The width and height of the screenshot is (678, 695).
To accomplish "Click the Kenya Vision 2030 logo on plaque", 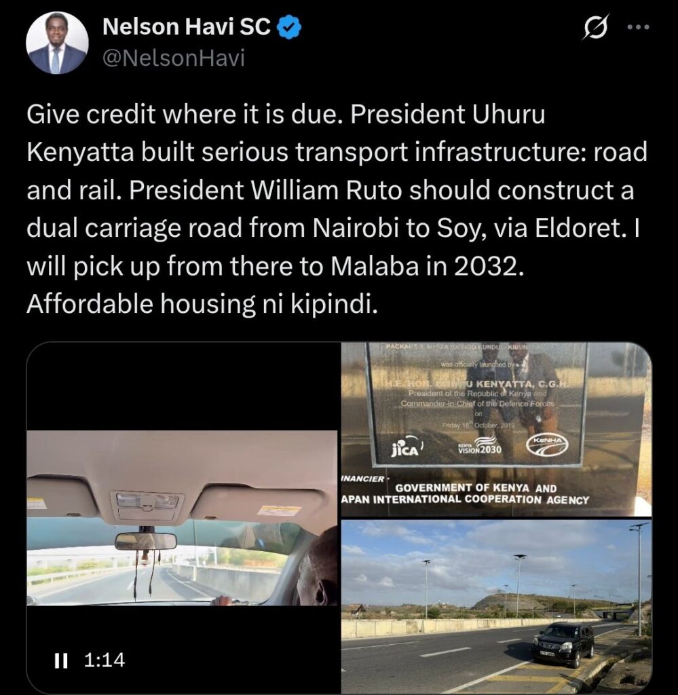I will tap(480, 445).
